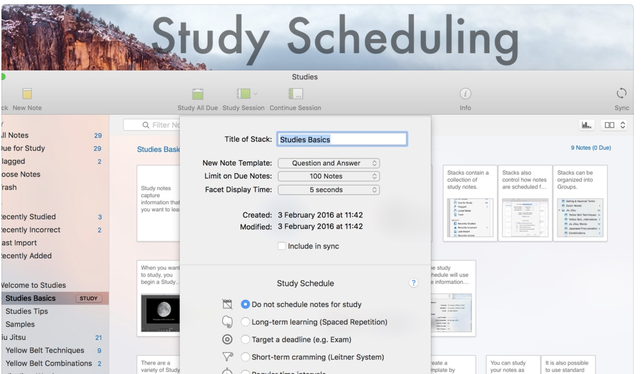
Task: Show Recently Added notes
Action: tap(55, 256)
